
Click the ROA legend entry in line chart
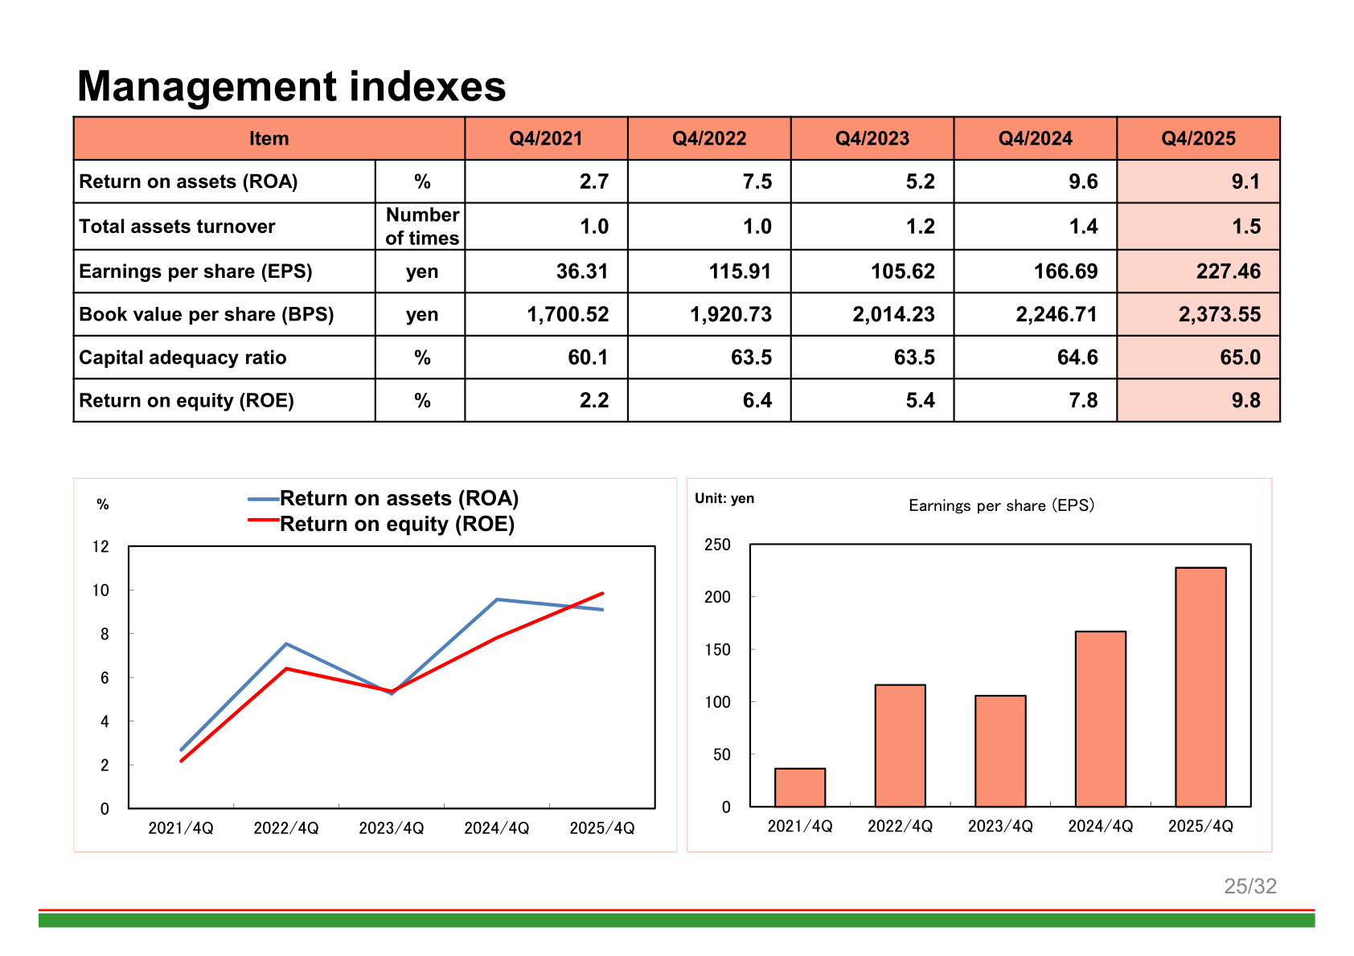[x=384, y=498]
